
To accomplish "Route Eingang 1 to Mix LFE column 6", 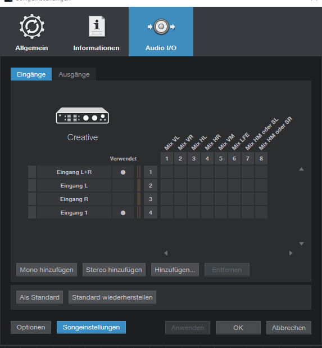I will 234,213.
